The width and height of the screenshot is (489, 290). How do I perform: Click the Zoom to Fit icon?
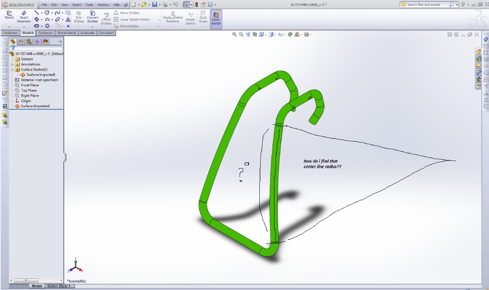[x=234, y=35]
